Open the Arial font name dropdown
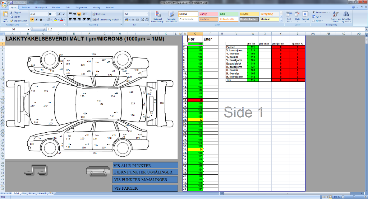The image size is (368, 199). (x=46, y=14)
